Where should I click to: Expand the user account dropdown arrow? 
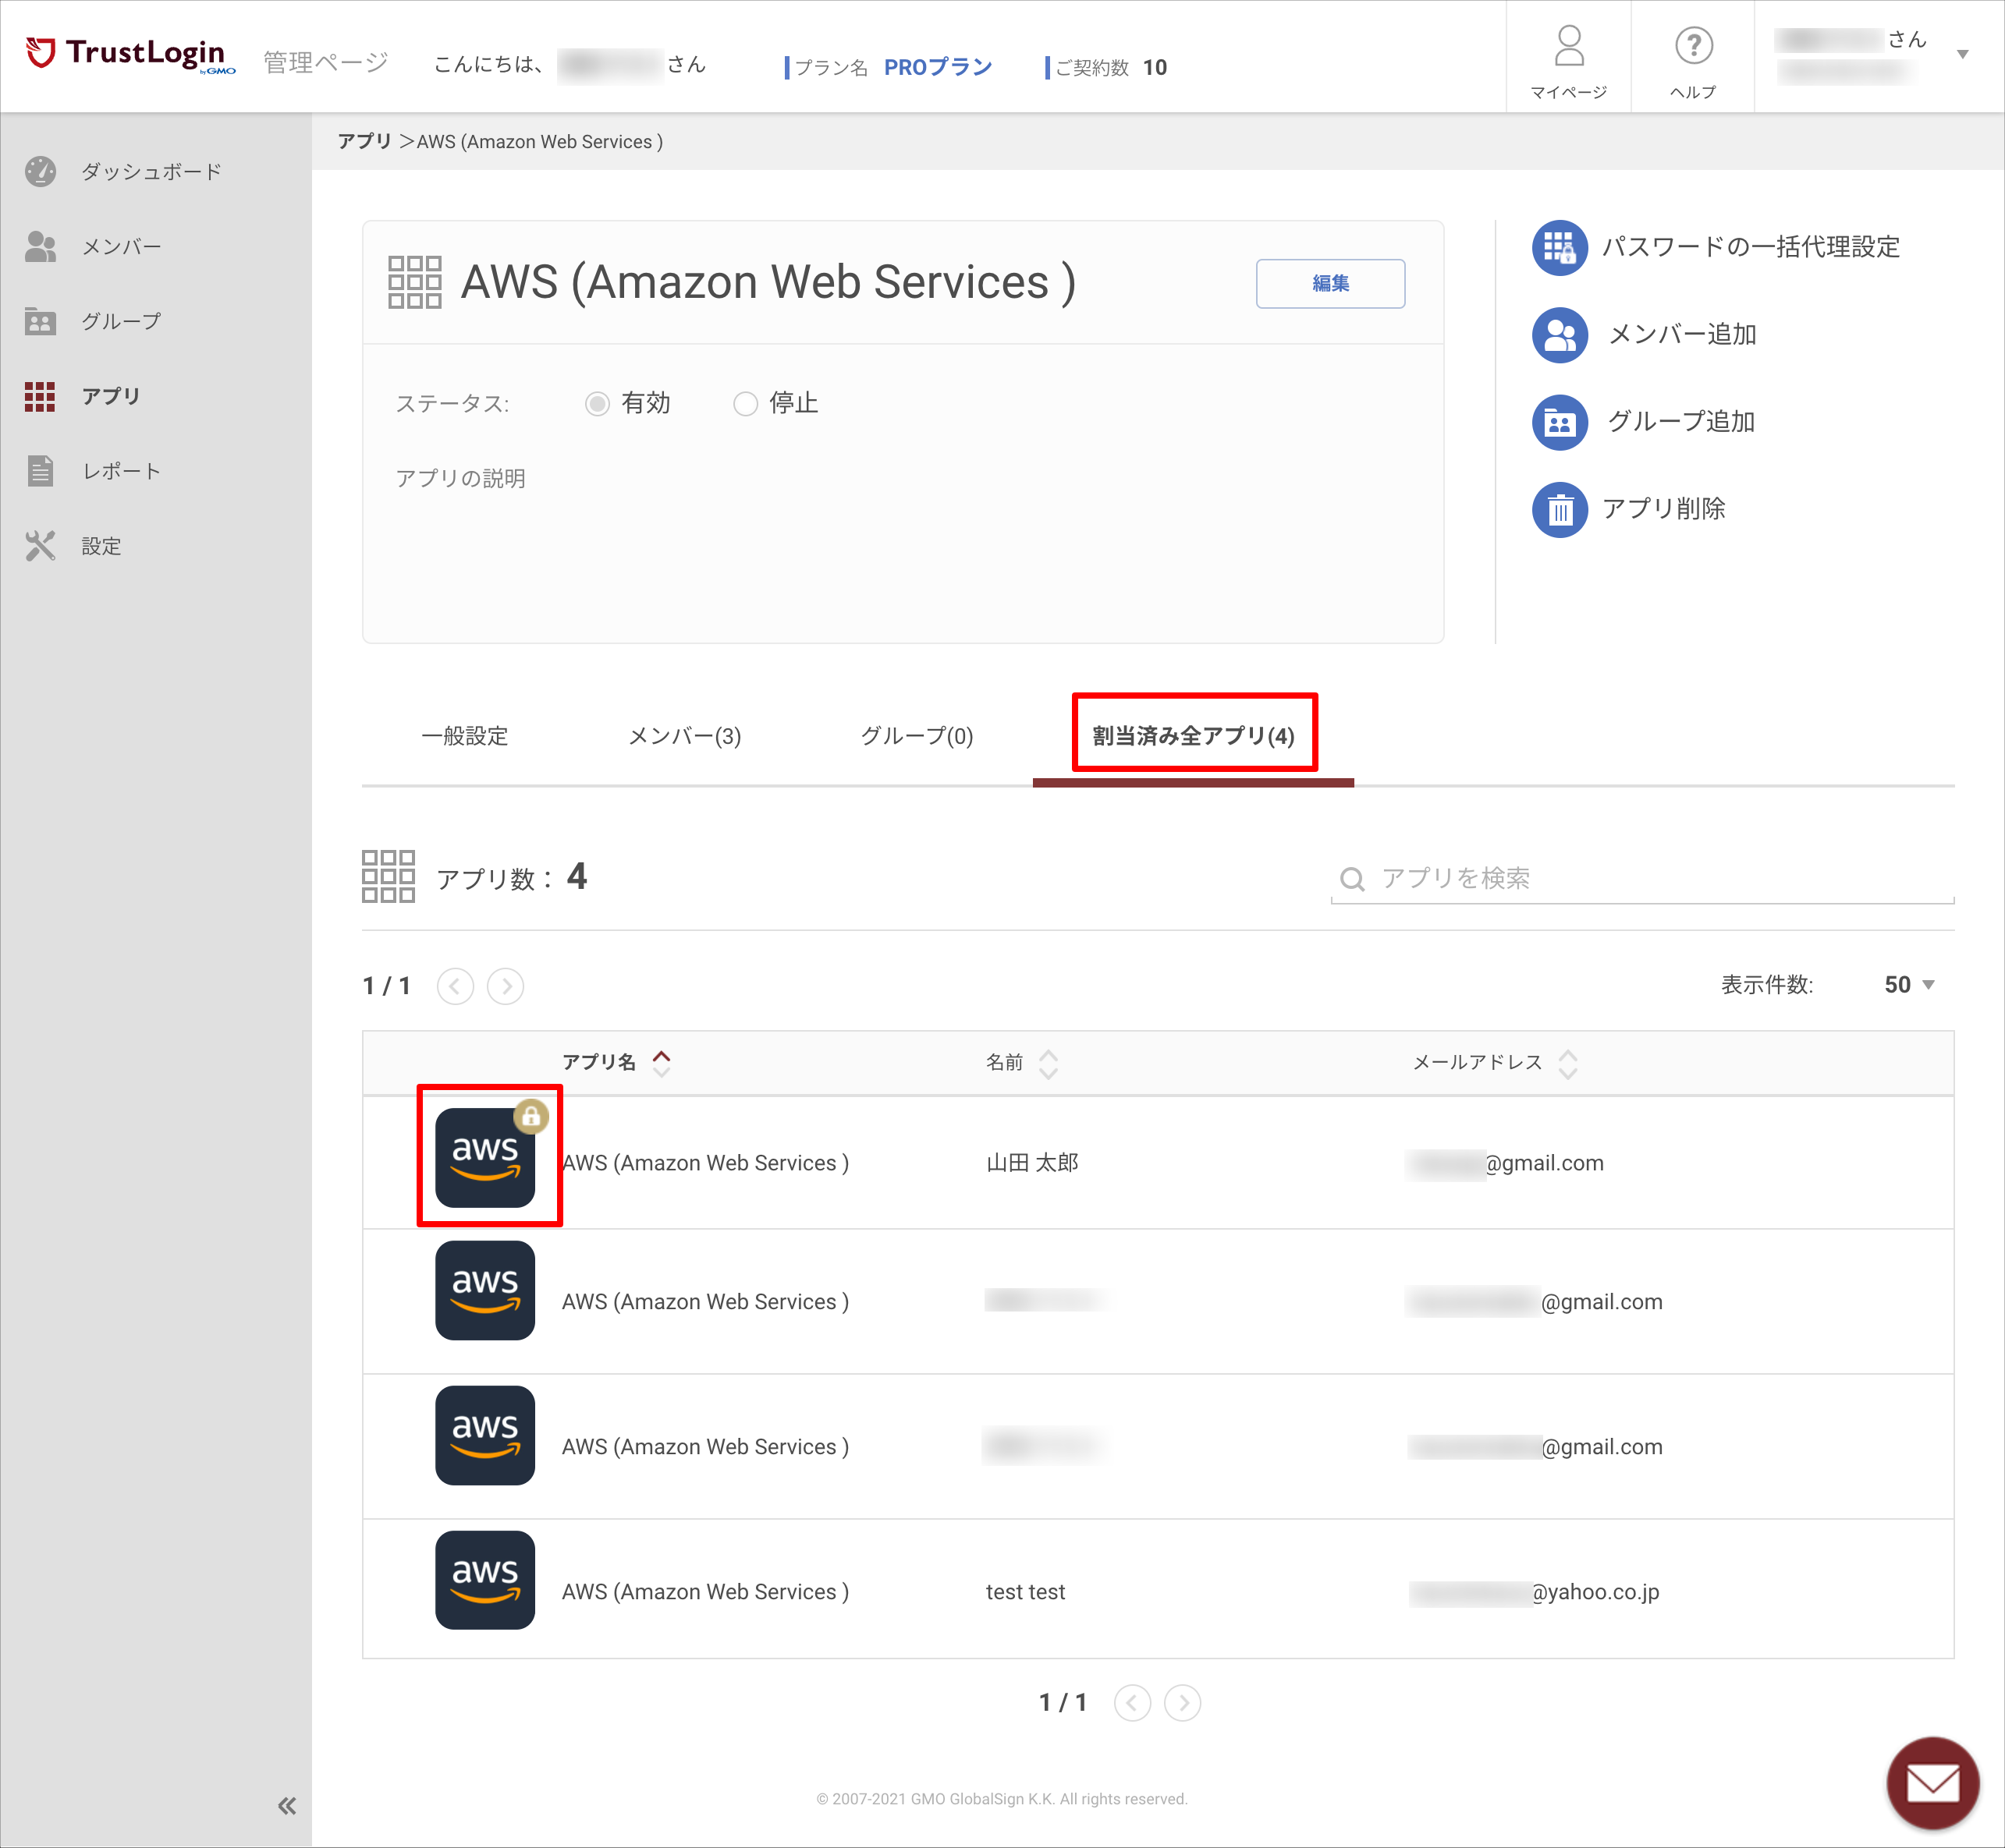click(x=1962, y=55)
